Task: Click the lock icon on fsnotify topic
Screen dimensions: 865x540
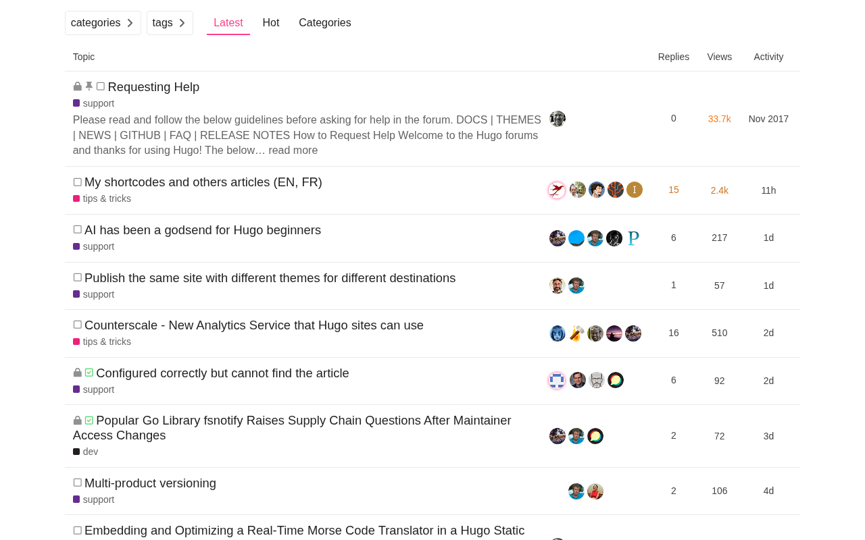Action: 78,421
